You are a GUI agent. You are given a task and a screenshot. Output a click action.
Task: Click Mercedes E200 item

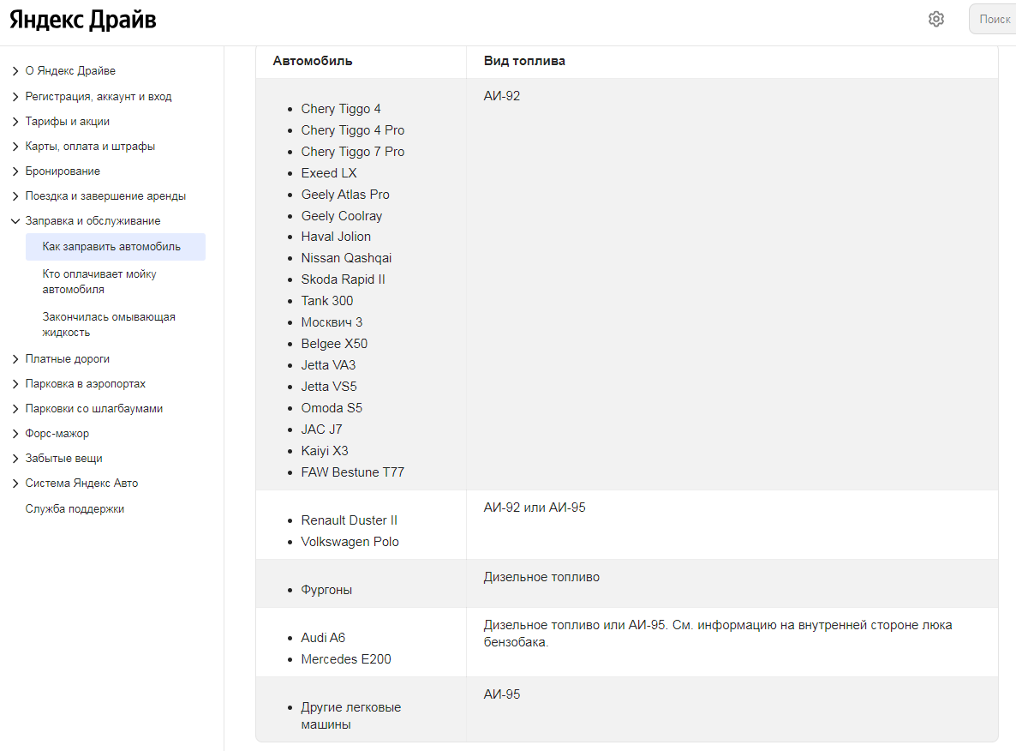pyautogui.click(x=346, y=659)
